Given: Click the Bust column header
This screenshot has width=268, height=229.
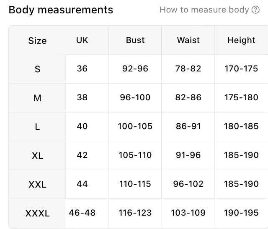Looking at the screenshot, I should (135, 40).
